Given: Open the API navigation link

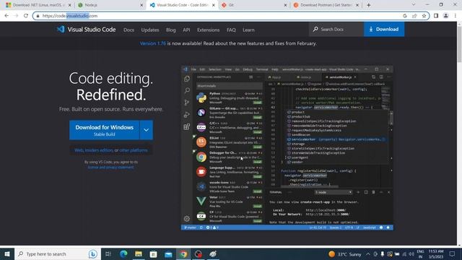Looking at the screenshot, I should point(186,30).
